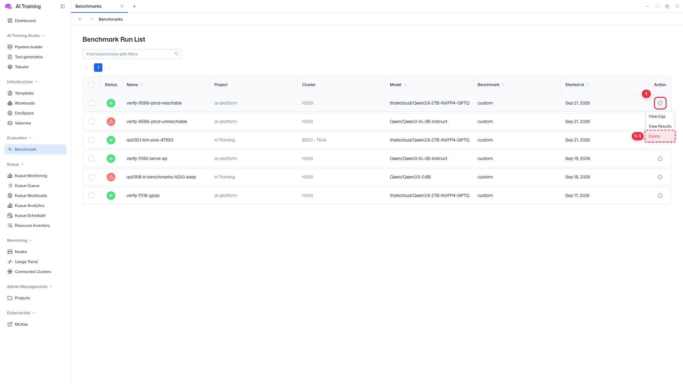
Task: Choose View logs from the action menu
Action: pyautogui.click(x=660, y=116)
